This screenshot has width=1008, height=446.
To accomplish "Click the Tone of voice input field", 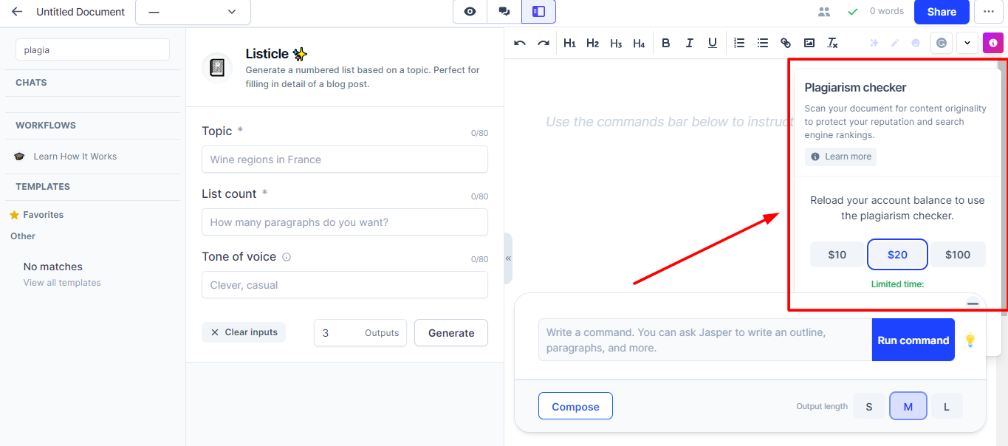I will [x=345, y=285].
